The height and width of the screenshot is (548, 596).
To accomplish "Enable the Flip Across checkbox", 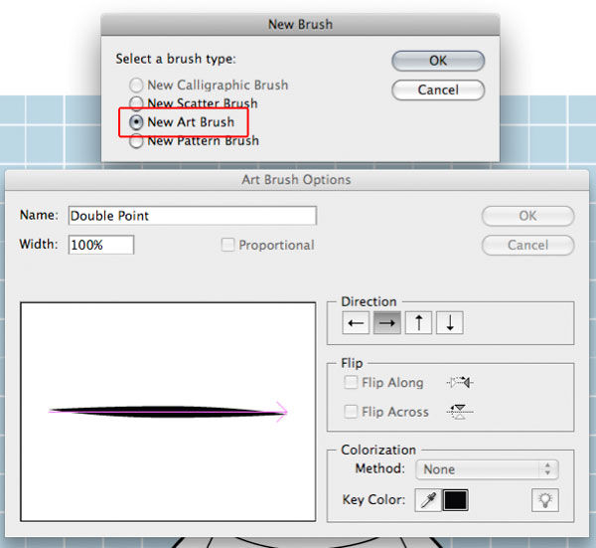I will tap(351, 412).
